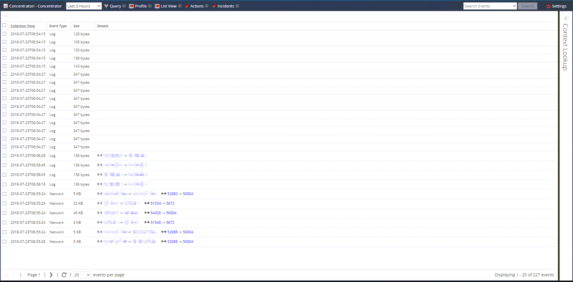Collapse the Context Lookup panel
Image resolution: width=573 pixels, height=282 pixels.
coord(566,18)
